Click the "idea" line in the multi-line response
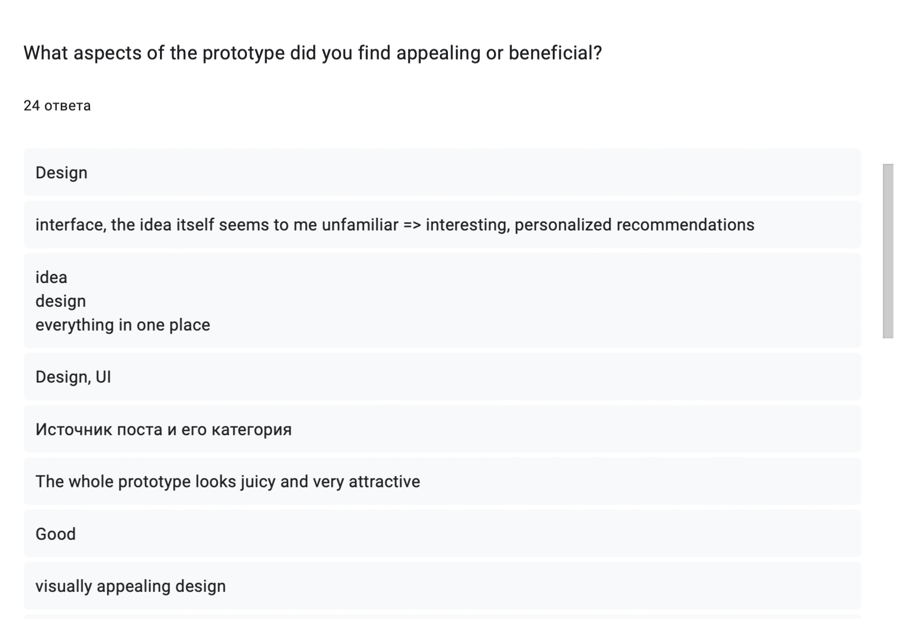 51,278
